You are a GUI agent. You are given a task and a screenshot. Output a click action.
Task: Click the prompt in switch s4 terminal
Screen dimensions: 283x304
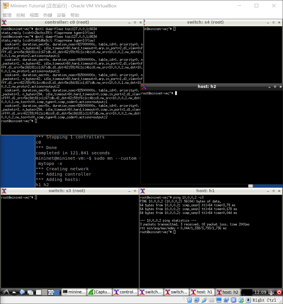coord(160,29)
